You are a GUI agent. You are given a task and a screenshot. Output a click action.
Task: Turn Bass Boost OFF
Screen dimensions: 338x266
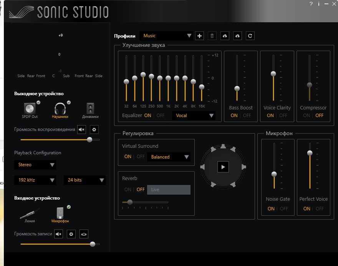[247, 116]
